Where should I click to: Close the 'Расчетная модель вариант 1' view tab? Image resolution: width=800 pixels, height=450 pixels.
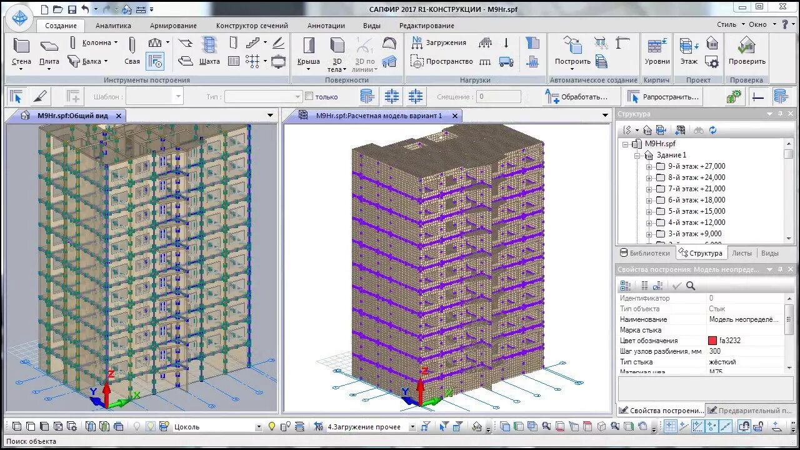pos(455,116)
